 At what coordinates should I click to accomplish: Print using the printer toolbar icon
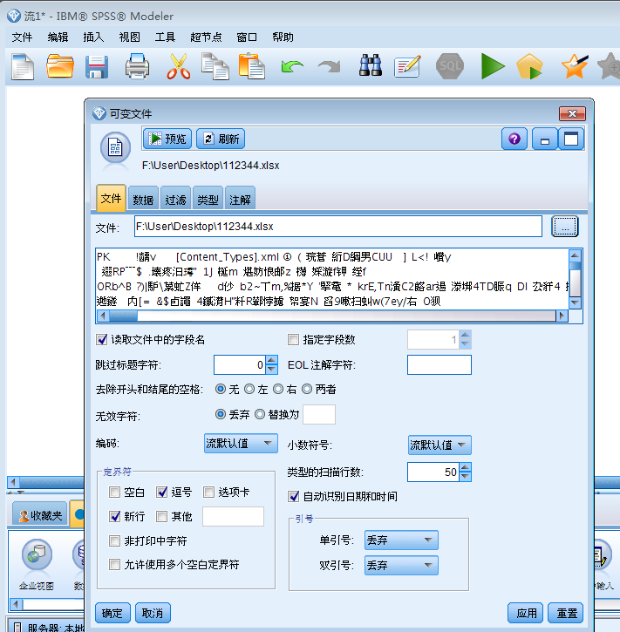[x=137, y=66]
